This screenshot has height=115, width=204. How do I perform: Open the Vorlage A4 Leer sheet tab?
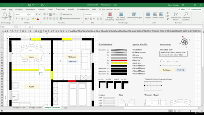tap(19, 108)
